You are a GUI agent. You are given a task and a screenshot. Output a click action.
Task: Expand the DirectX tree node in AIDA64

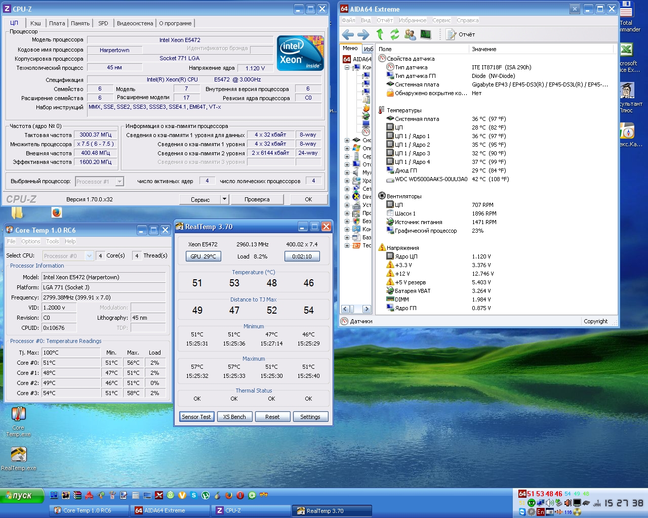pos(347,197)
